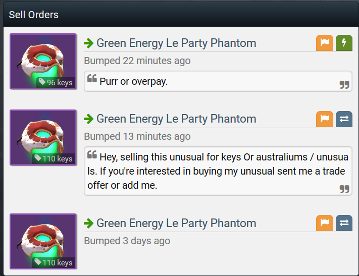The height and width of the screenshot is (276, 359).
Task: Click 'Purr or overpay.' comment box
Action: tap(218, 81)
